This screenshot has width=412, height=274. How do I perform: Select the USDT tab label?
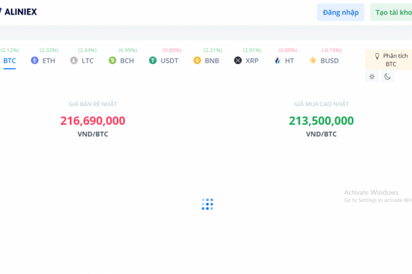click(x=169, y=61)
